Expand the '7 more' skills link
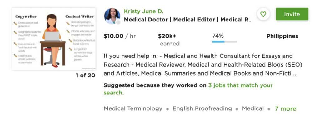 (285, 109)
